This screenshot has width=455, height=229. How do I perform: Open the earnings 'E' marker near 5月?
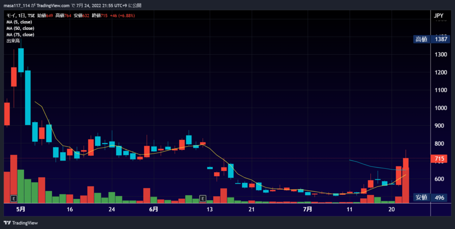(x=14, y=198)
